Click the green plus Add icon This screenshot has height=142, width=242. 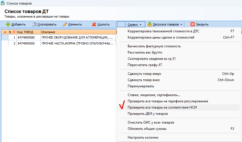(8, 24)
